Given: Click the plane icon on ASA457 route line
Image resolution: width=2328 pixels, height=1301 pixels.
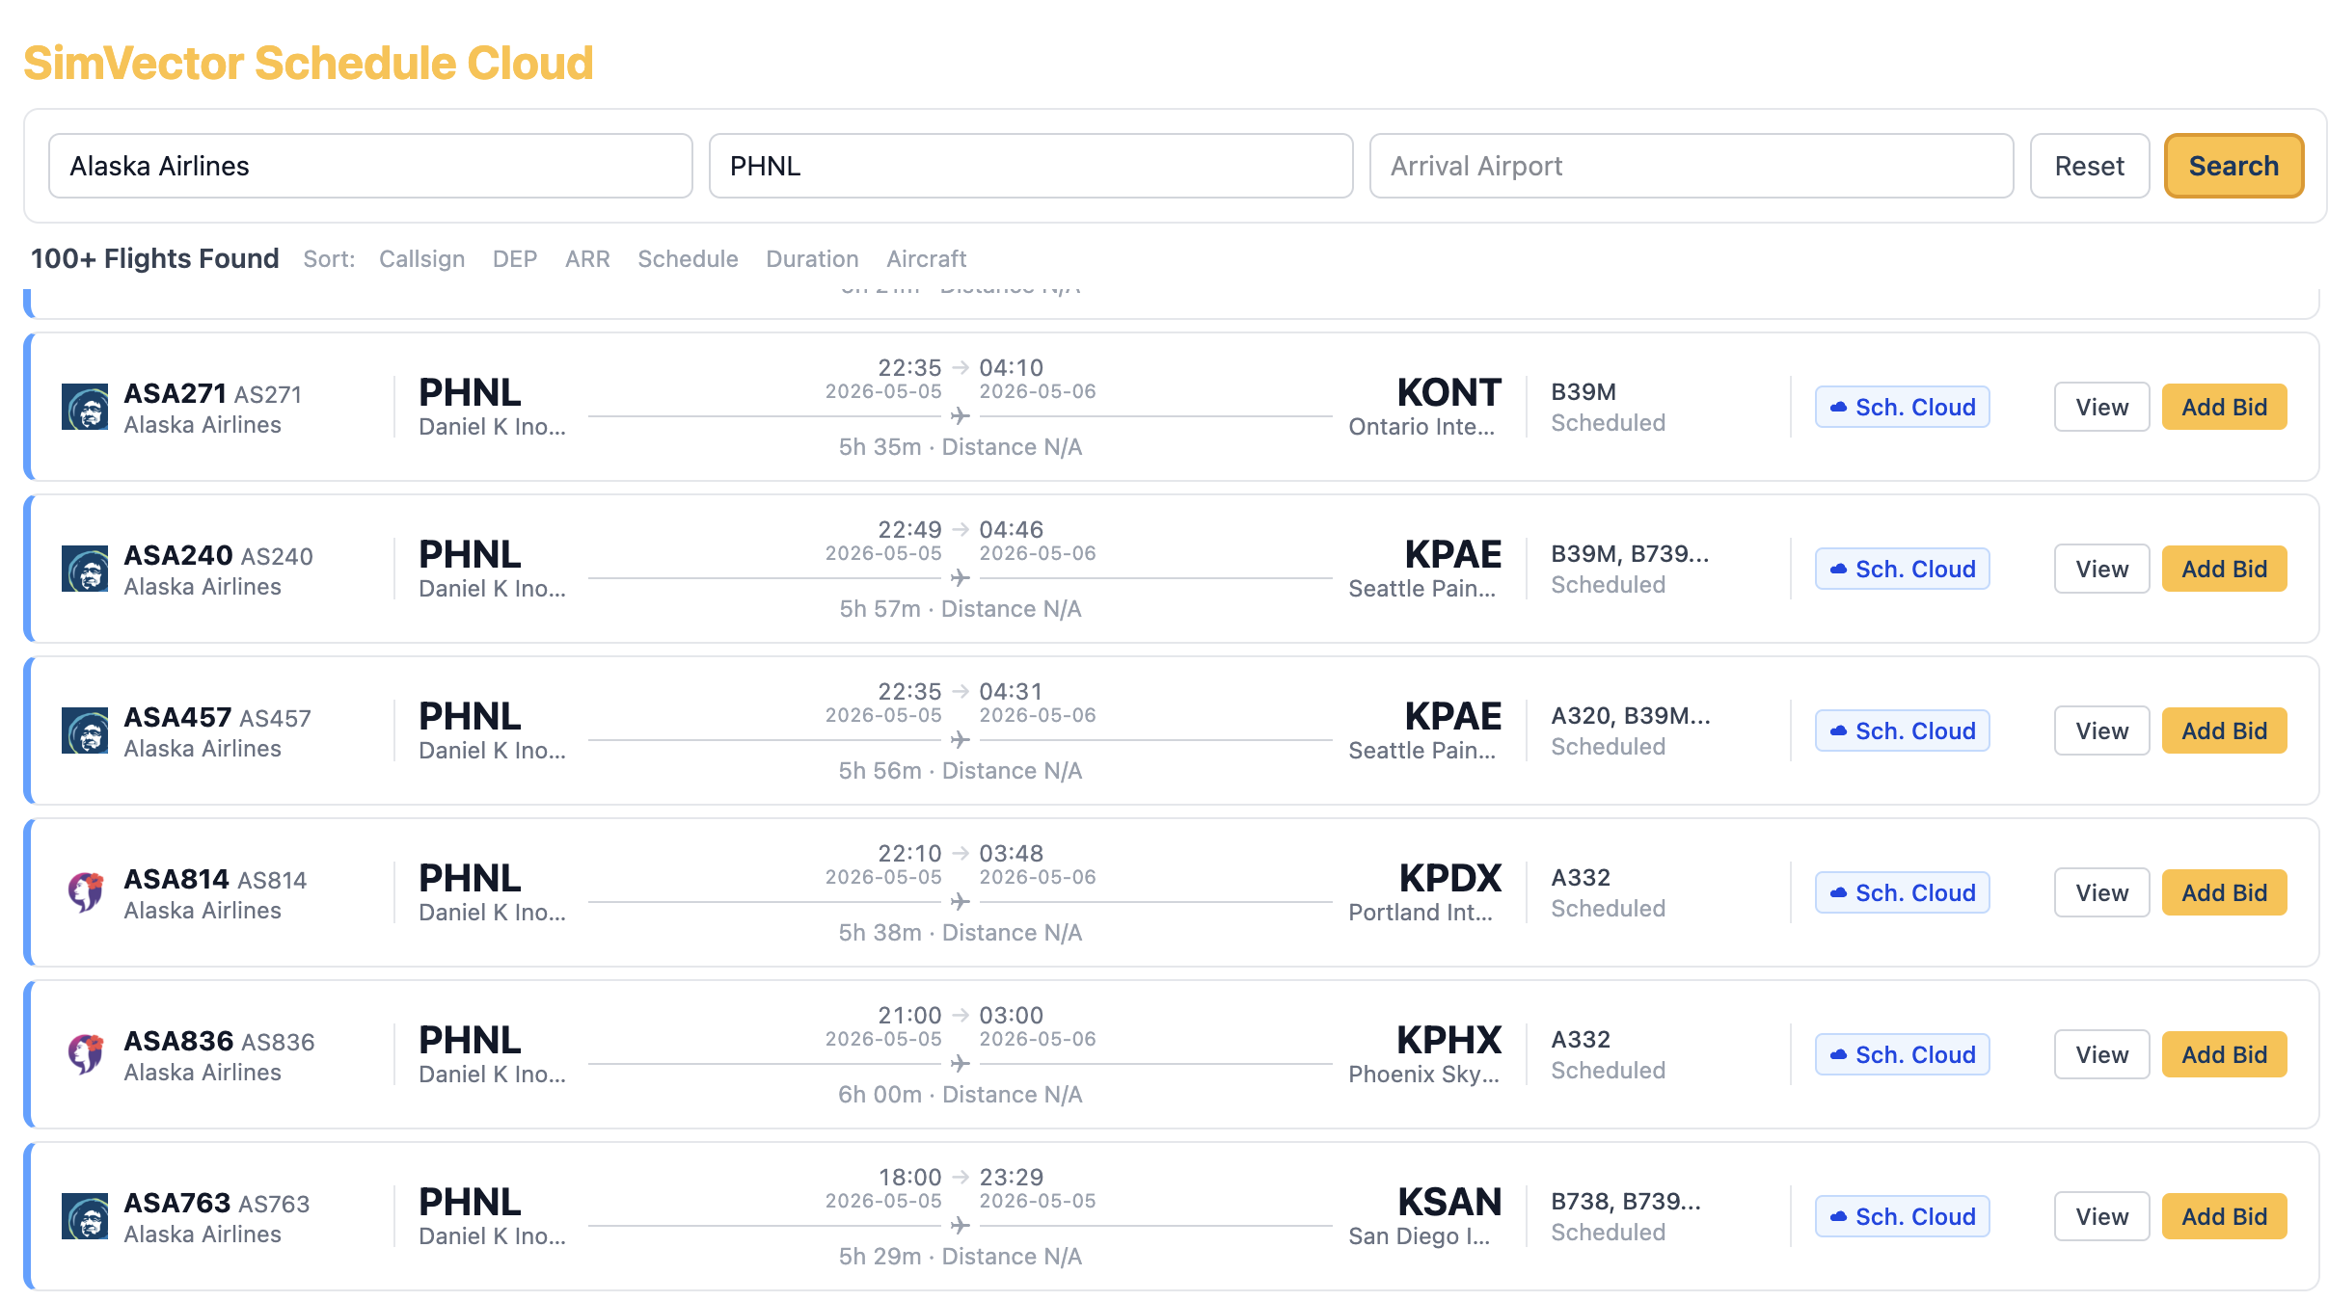Looking at the screenshot, I should [960, 740].
